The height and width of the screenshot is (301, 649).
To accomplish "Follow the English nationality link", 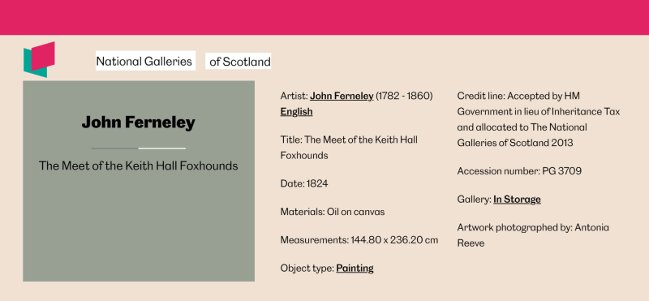I will point(296,112).
